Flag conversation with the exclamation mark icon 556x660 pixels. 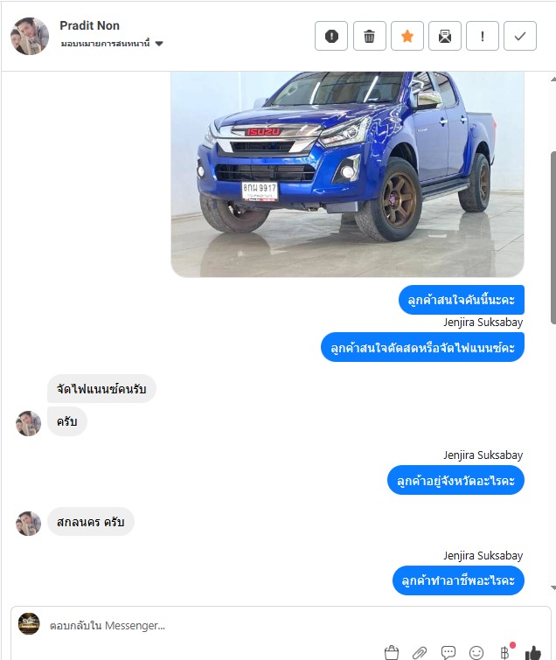pyautogui.click(x=483, y=36)
